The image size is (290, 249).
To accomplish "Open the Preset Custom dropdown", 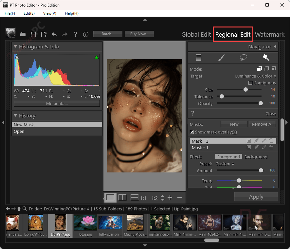I will click(x=225, y=164).
